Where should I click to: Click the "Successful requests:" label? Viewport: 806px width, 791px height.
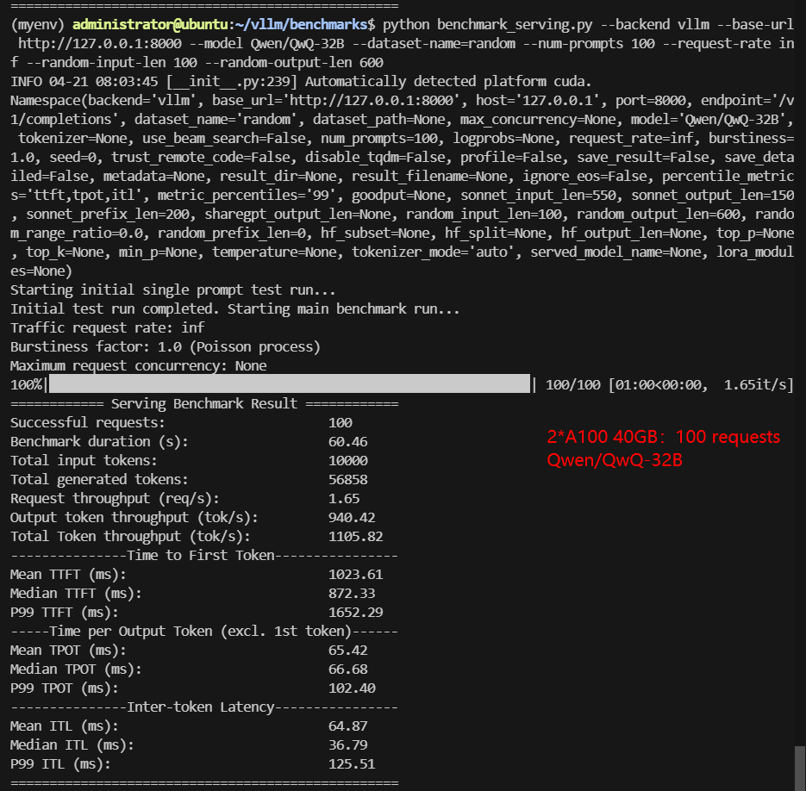(x=88, y=422)
